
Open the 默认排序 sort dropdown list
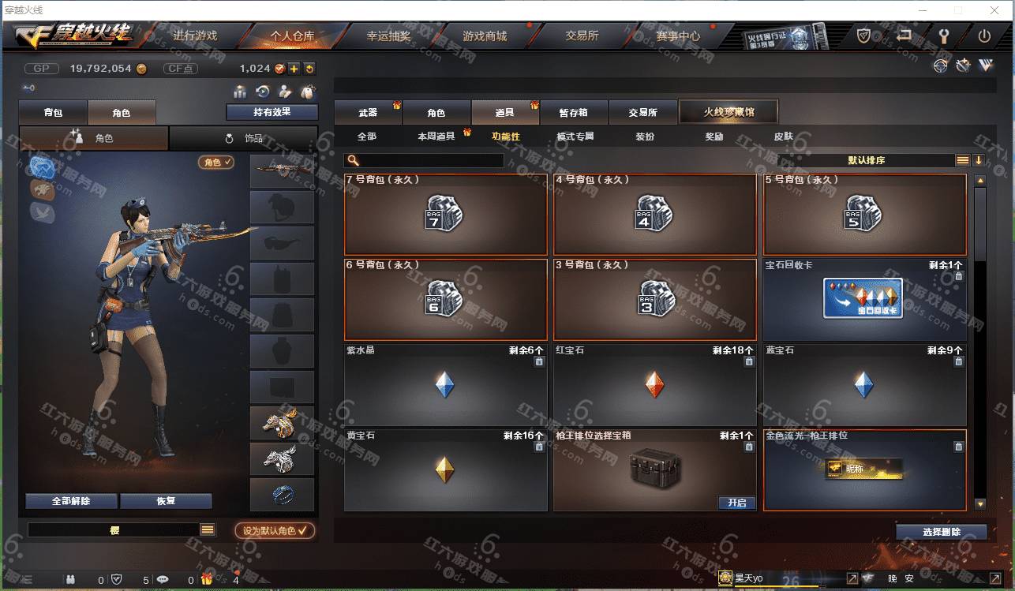pyautogui.click(x=963, y=160)
